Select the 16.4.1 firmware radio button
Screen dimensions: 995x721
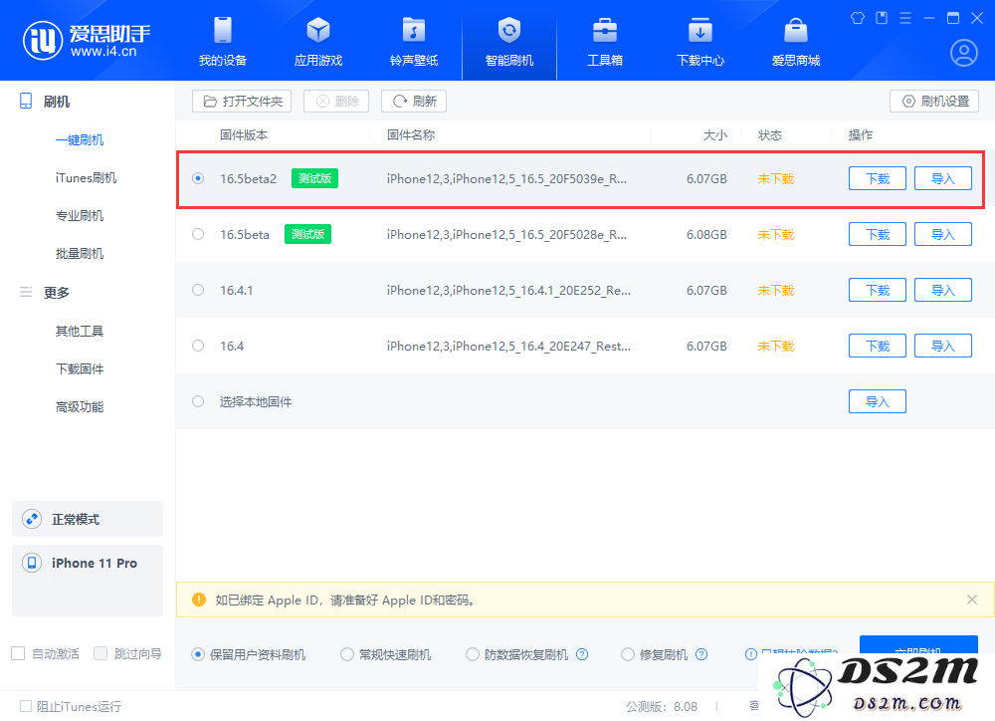(198, 290)
